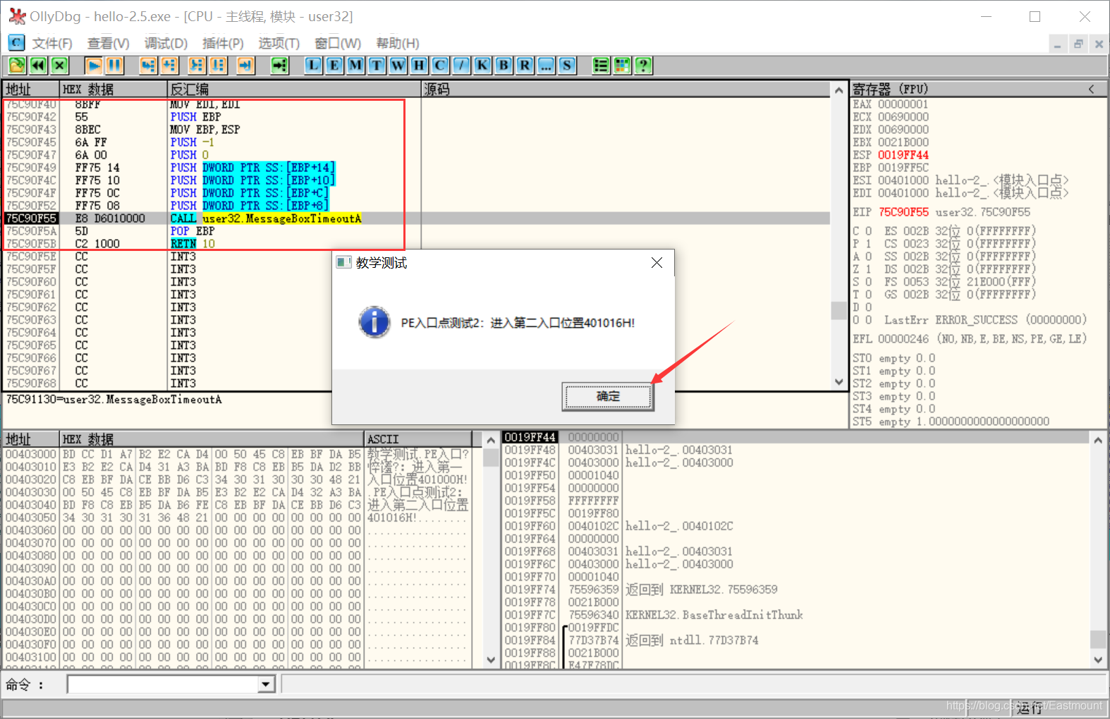Open the Executable modules window (E)

(x=334, y=66)
